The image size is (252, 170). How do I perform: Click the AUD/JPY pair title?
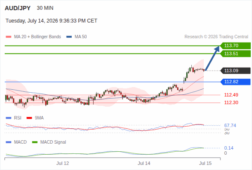point(18,8)
